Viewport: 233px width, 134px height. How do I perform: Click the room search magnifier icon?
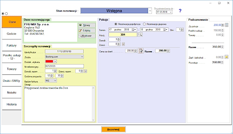(x=140, y=35)
